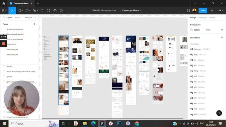
Task: Open Google Chrome from the taskbar
Action: click(x=137, y=123)
